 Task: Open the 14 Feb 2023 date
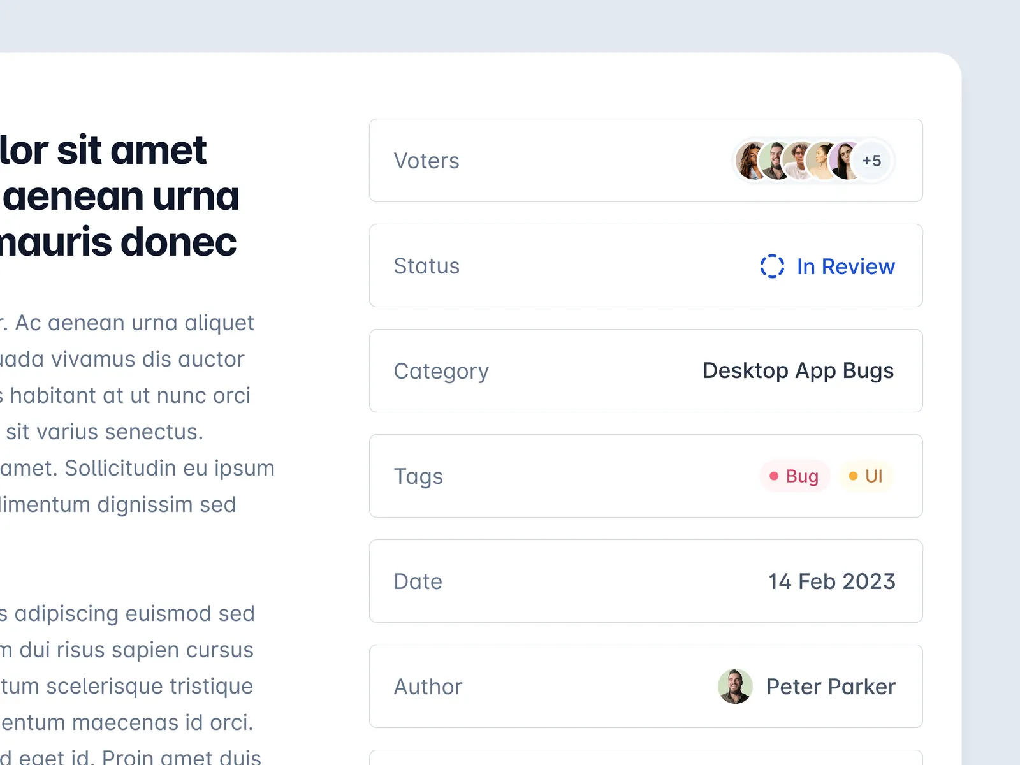pyautogui.click(x=832, y=581)
